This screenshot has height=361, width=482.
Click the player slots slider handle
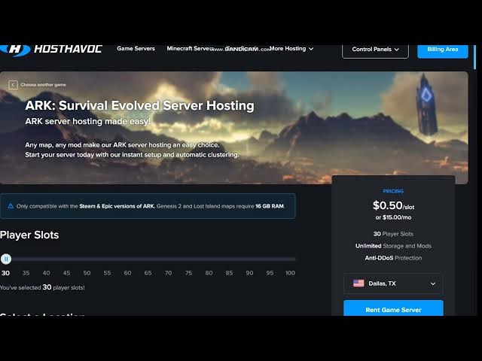click(x=6, y=259)
